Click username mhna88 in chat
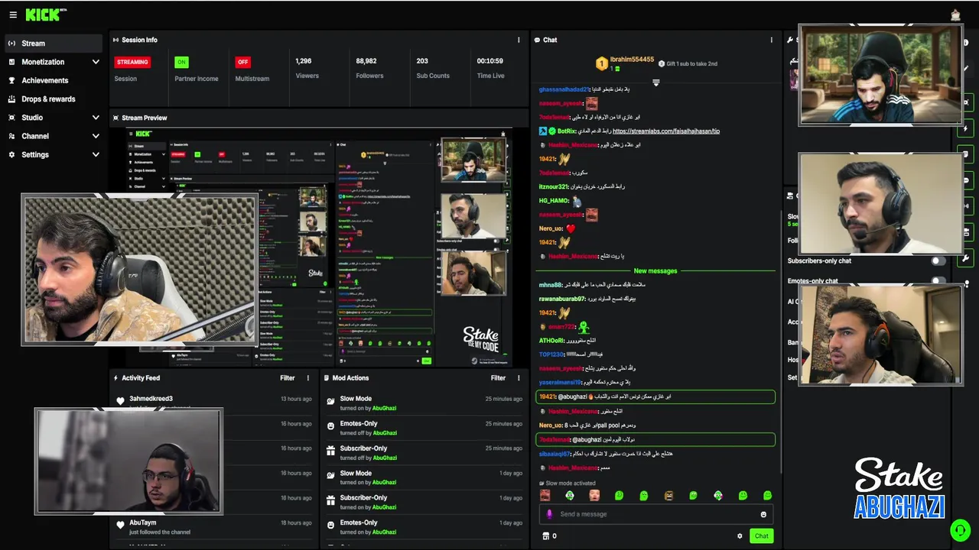This screenshot has width=979, height=550. click(550, 285)
